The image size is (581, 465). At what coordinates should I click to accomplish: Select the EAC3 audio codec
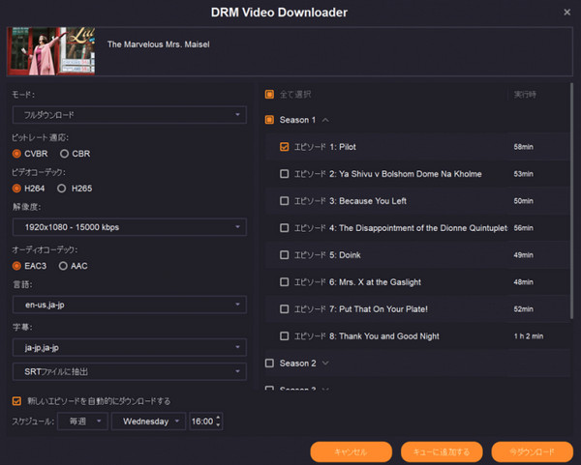click(30, 266)
